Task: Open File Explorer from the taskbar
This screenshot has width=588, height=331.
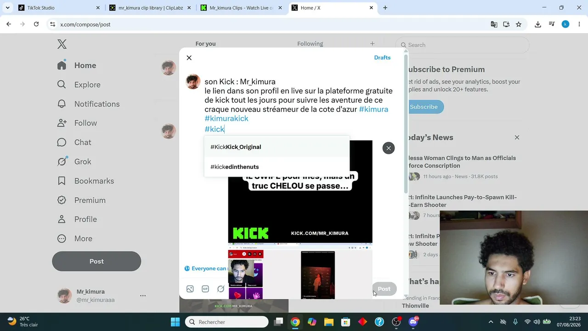Action: [x=328, y=322]
